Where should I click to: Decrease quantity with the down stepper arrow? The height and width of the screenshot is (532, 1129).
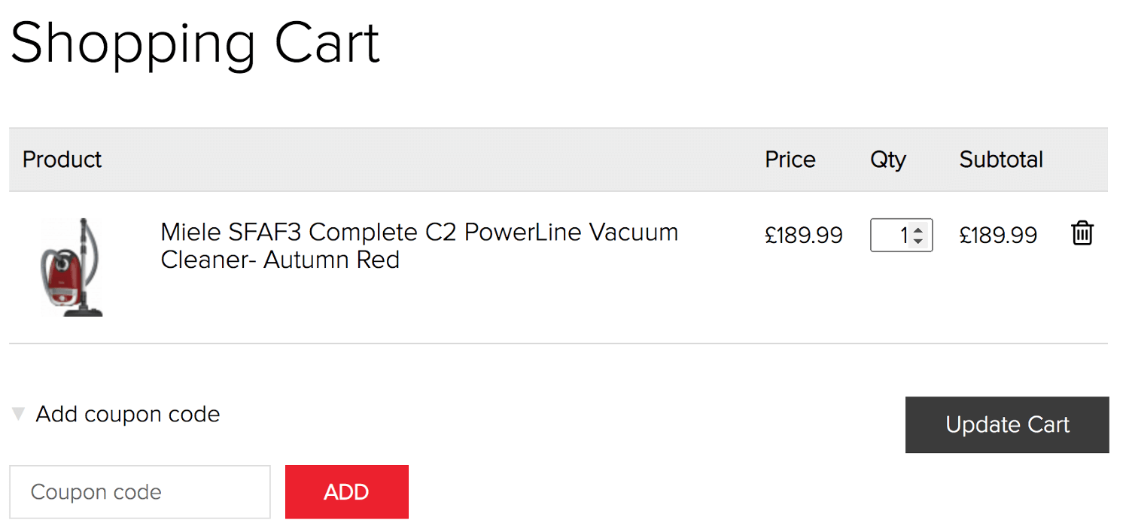(918, 242)
